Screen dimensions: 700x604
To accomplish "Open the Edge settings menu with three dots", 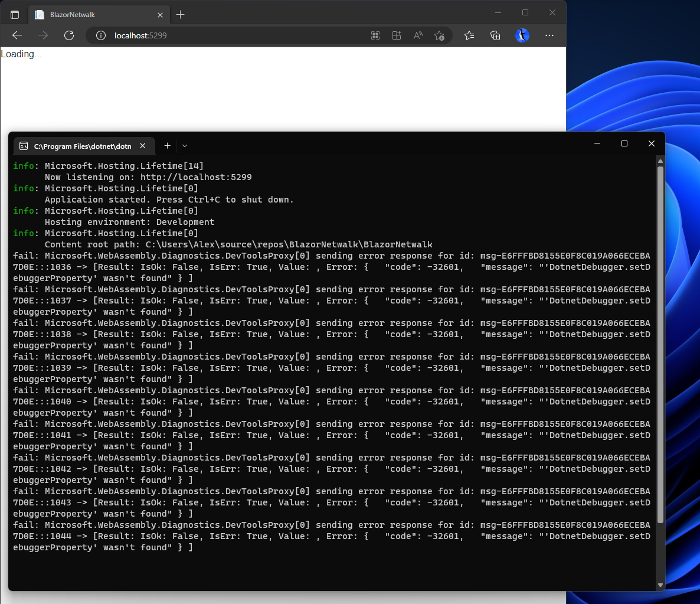I will coord(549,35).
